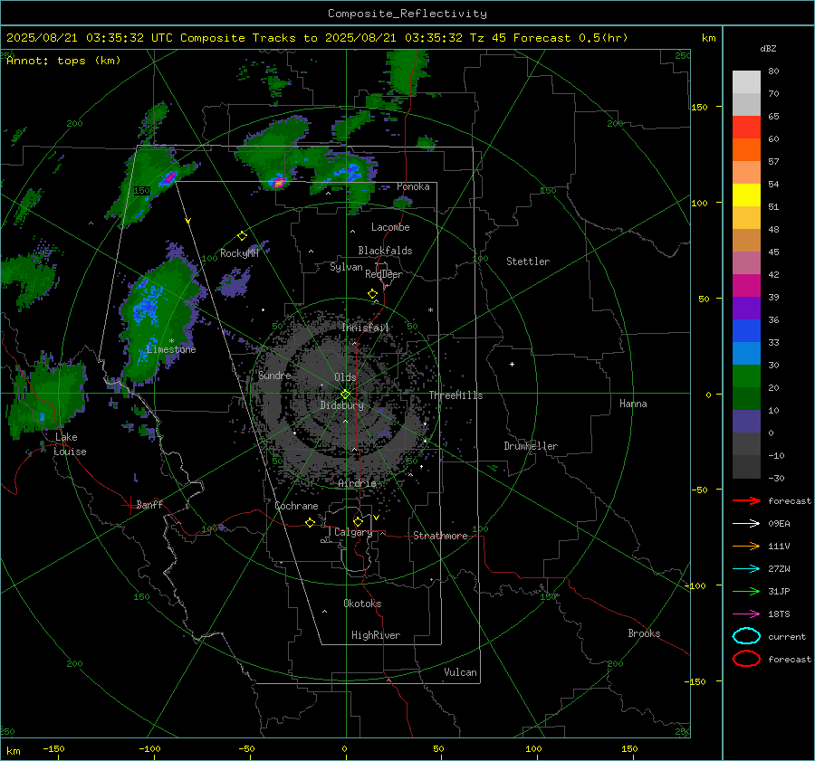Click the magenta 42 dBZ legend swatch
This screenshot has height=761, width=815.
(x=746, y=285)
